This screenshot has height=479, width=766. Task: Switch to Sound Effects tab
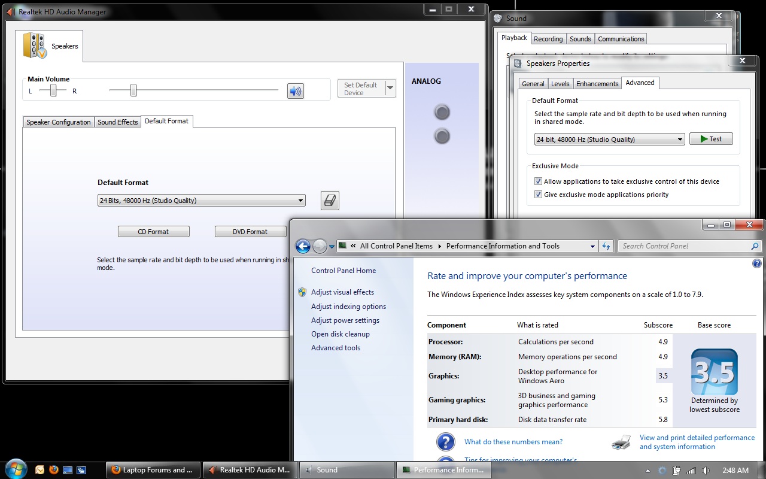(118, 122)
